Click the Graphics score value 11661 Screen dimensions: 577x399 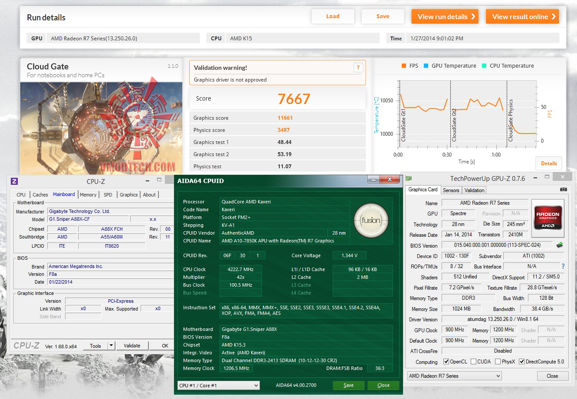click(285, 118)
